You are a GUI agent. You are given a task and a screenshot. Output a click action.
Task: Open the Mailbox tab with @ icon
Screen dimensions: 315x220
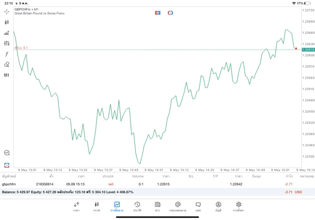(178, 207)
